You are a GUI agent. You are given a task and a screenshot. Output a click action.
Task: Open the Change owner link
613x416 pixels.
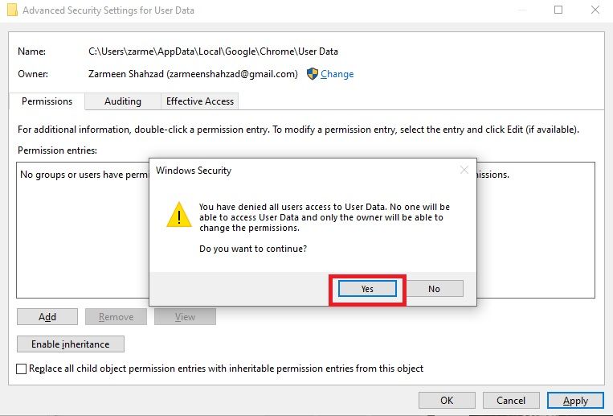[337, 74]
